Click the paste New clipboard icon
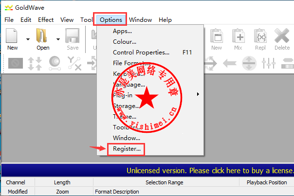Screen dimensions: 294x196 217,36
